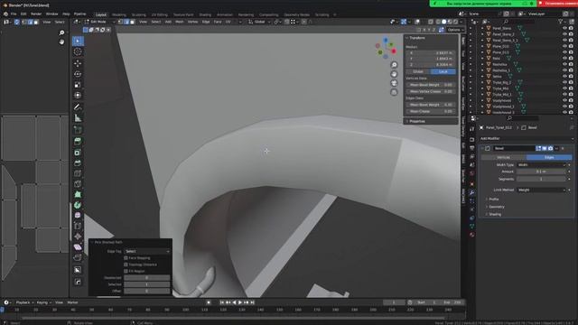The image size is (578, 325).
Task: Select the Inset Faces tool
Action: click(x=78, y=153)
